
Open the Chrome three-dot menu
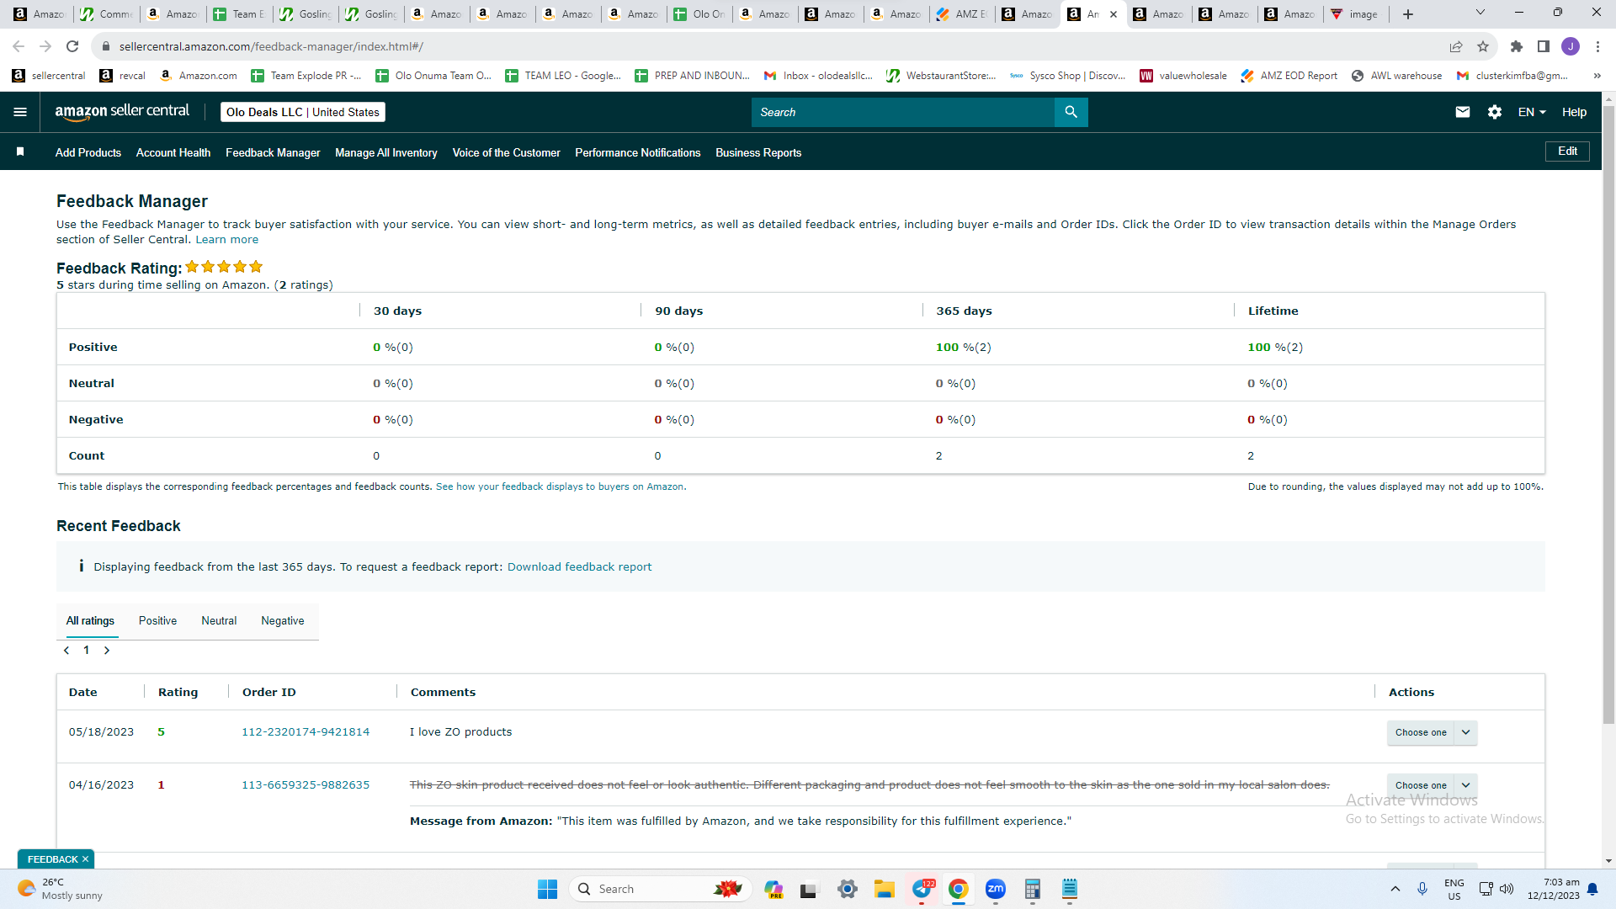coord(1597,46)
